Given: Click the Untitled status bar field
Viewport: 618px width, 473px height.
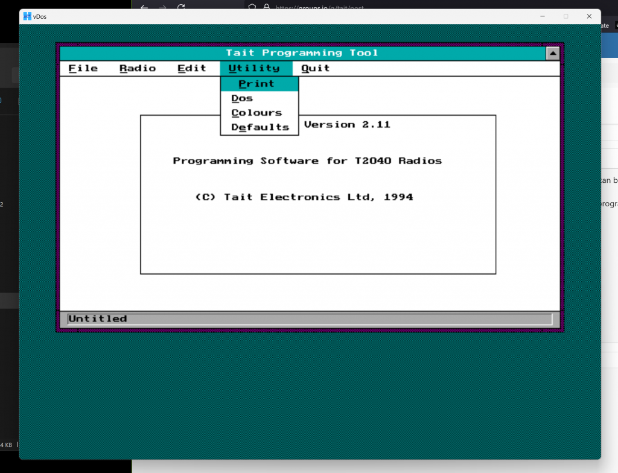Looking at the screenshot, I should click(x=309, y=319).
